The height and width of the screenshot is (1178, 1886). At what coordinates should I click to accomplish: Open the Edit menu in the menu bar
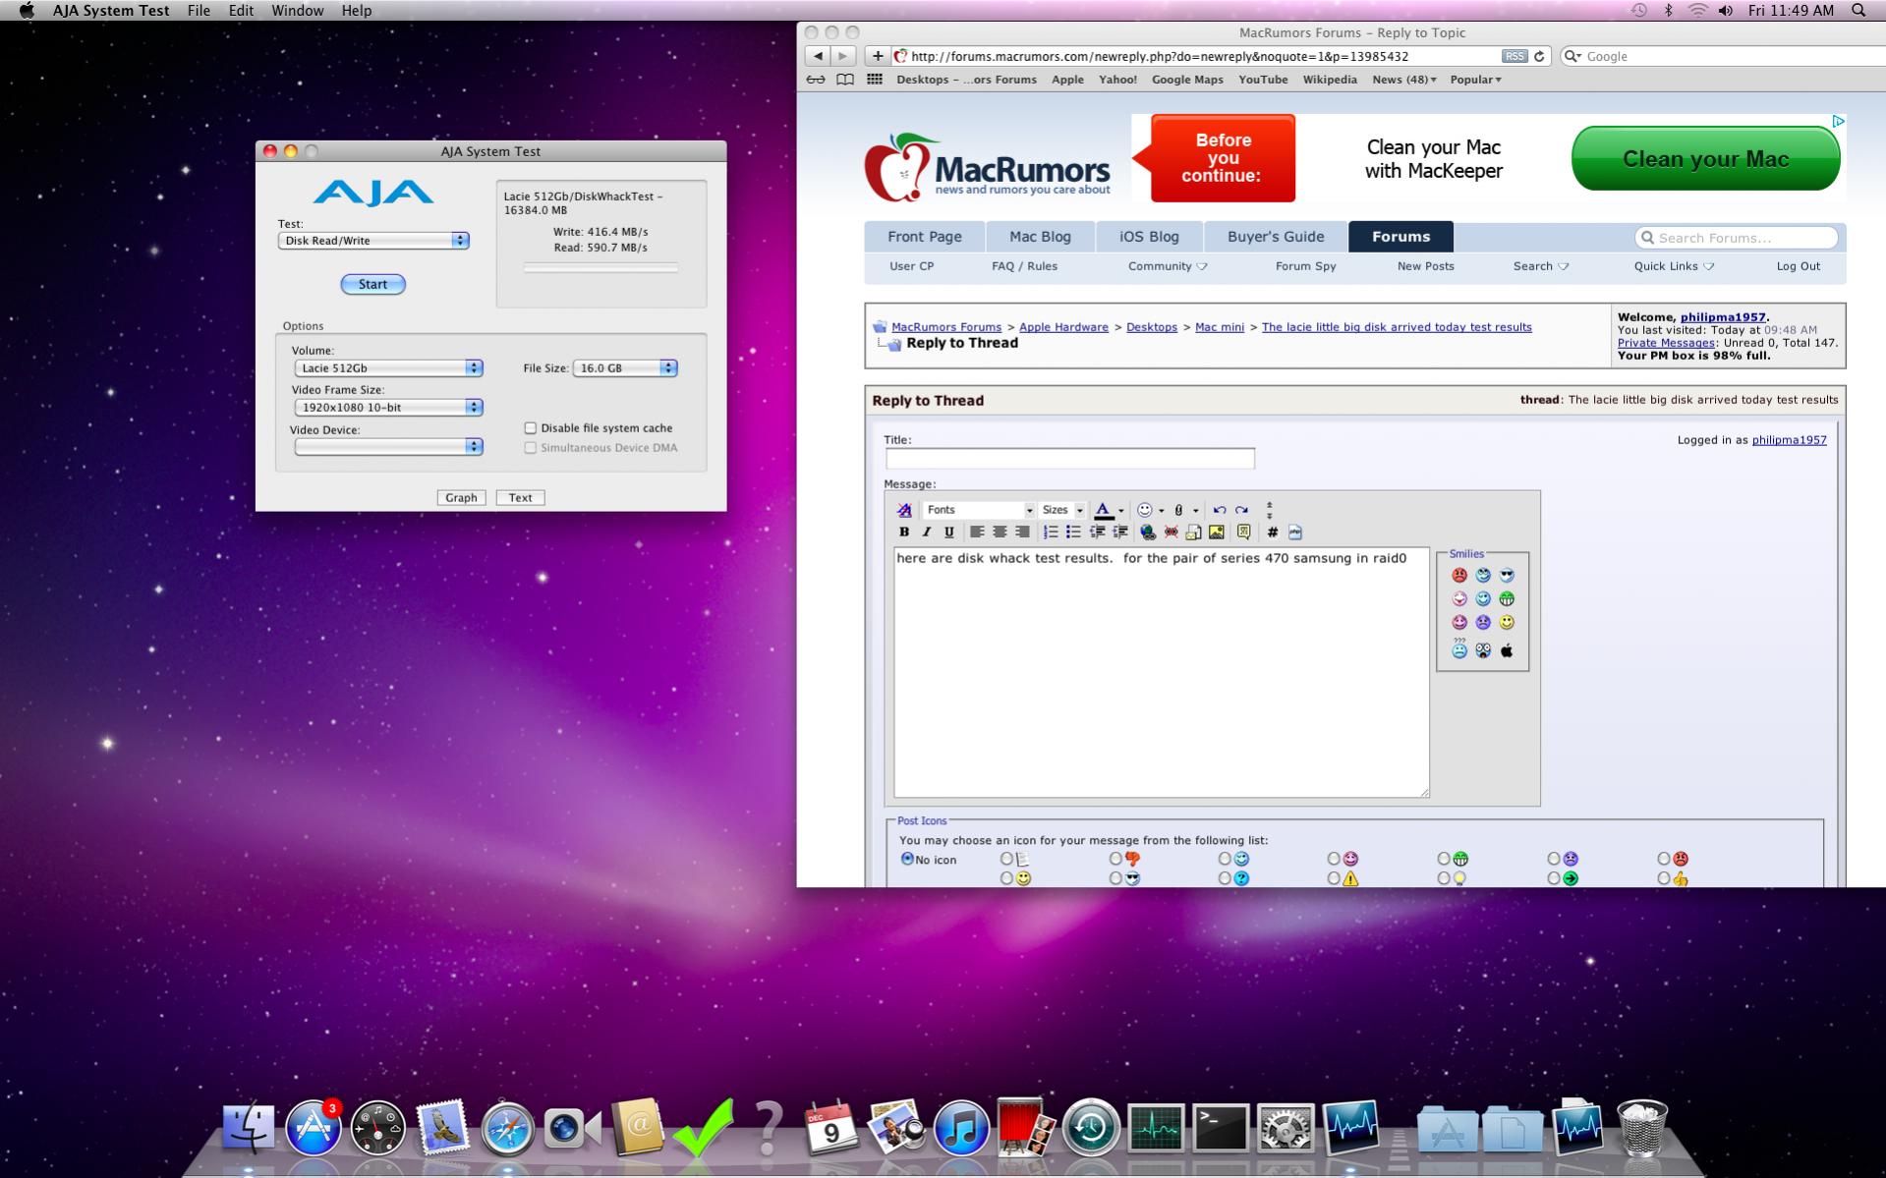coord(241,10)
